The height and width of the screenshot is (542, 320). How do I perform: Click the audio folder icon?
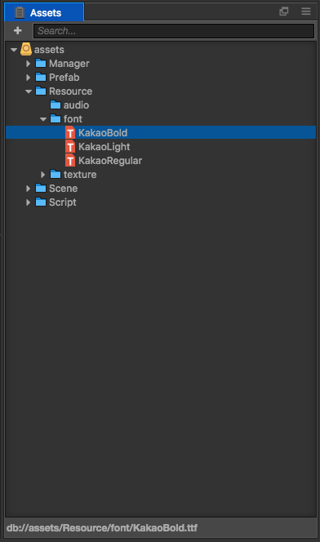tap(56, 104)
